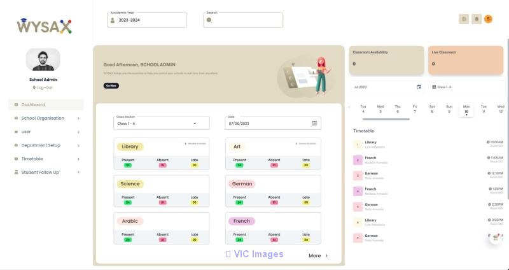Open the settings gear icon in header

coord(464,19)
